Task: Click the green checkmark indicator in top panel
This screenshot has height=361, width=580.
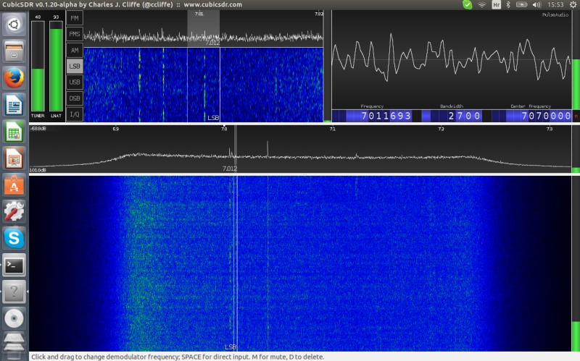Action: [x=467, y=5]
